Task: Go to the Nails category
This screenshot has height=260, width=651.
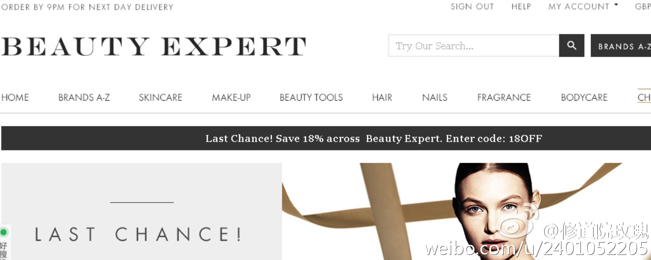Action: pyautogui.click(x=435, y=97)
